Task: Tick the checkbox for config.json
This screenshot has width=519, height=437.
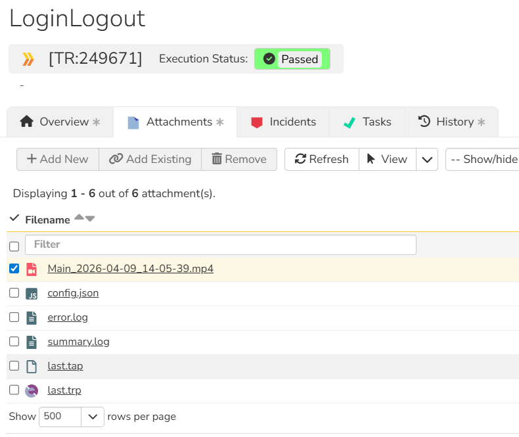Action: (14, 293)
